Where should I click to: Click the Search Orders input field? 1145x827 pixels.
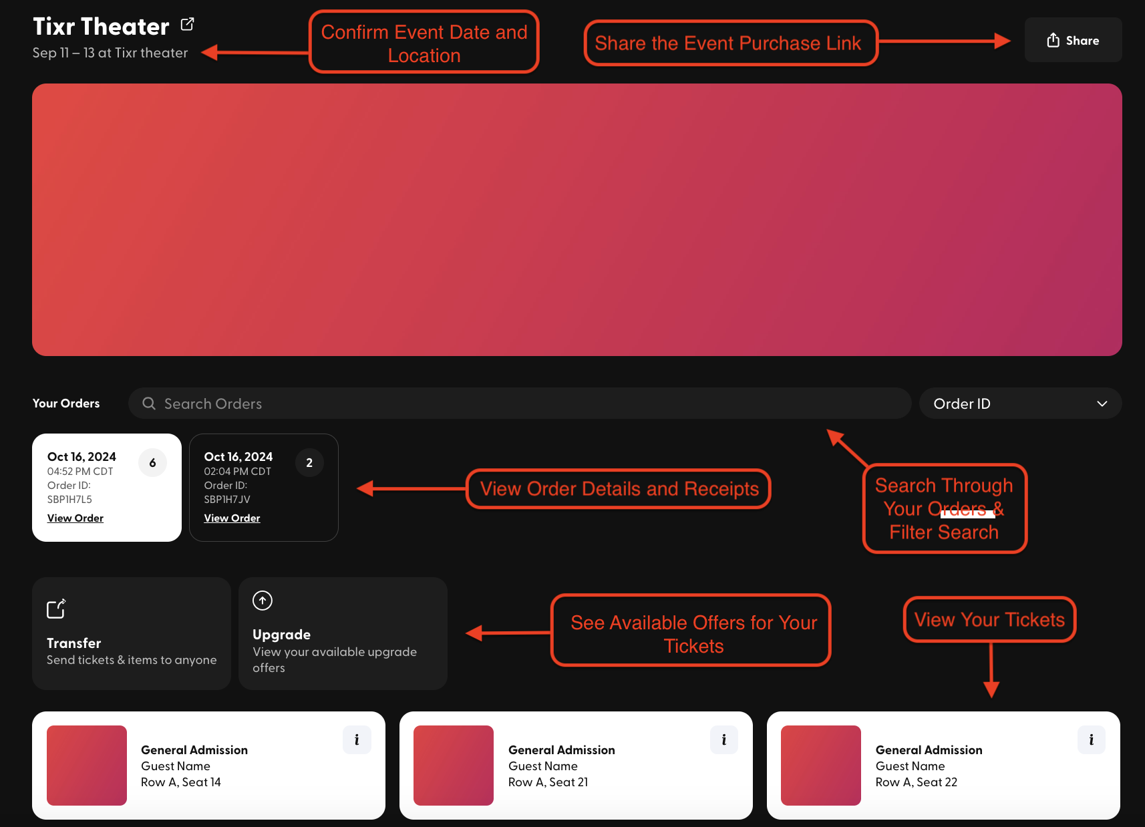(x=468, y=403)
